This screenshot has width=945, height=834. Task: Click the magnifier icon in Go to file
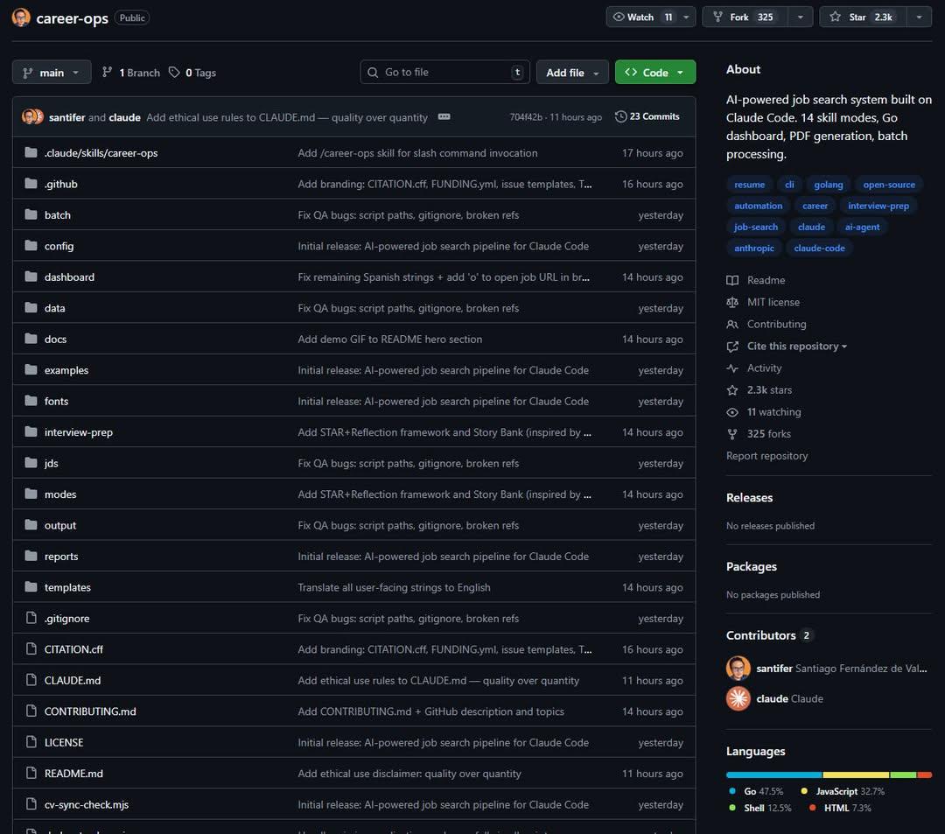click(373, 73)
